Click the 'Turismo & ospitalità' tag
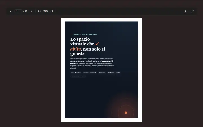Viewport: 203px width, 127px height. pyautogui.click(x=90, y=73)
